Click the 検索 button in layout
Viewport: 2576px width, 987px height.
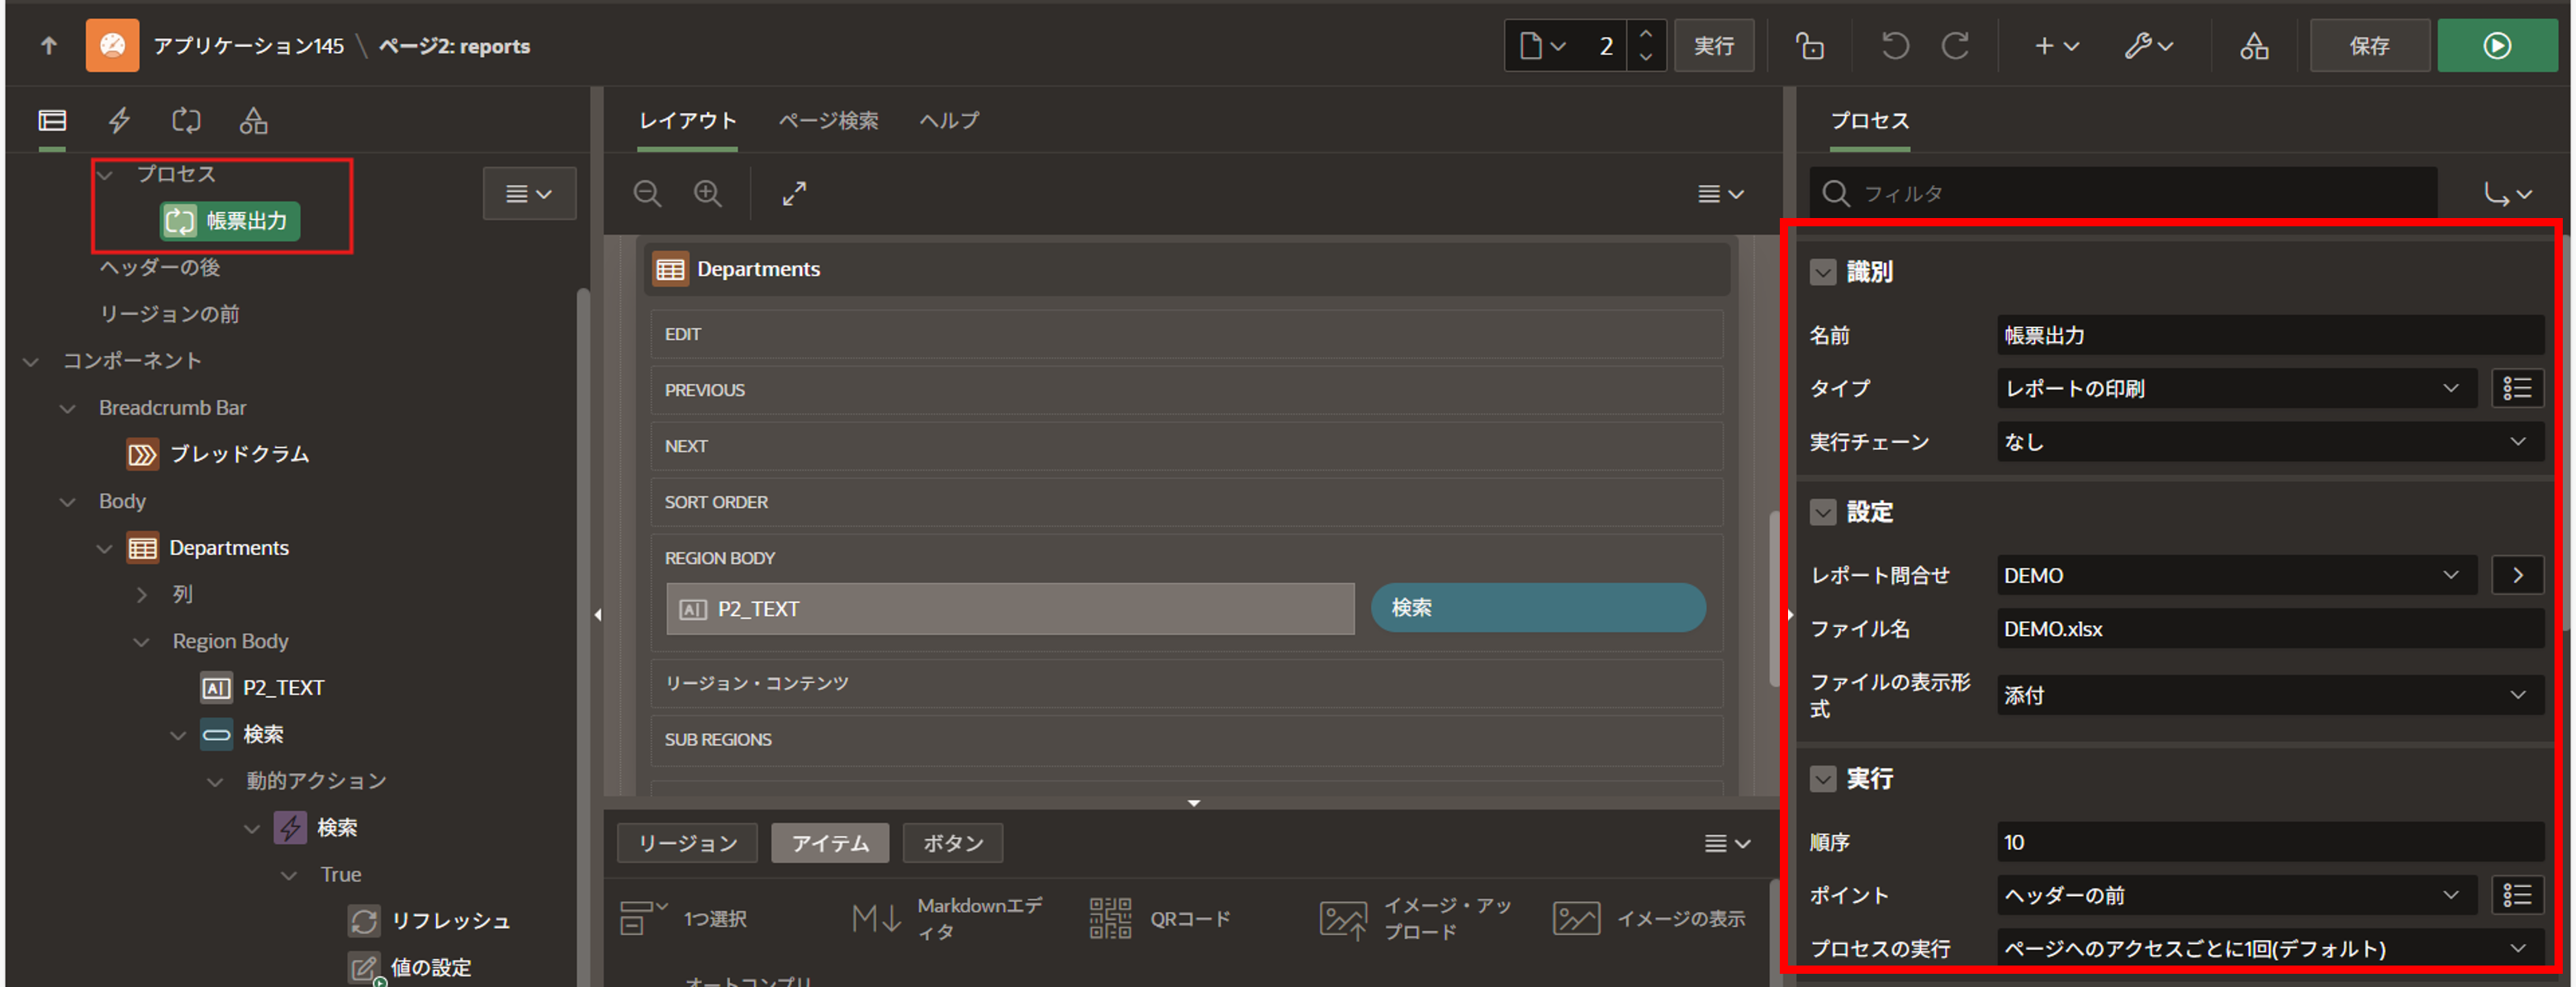click(1537, 608)
